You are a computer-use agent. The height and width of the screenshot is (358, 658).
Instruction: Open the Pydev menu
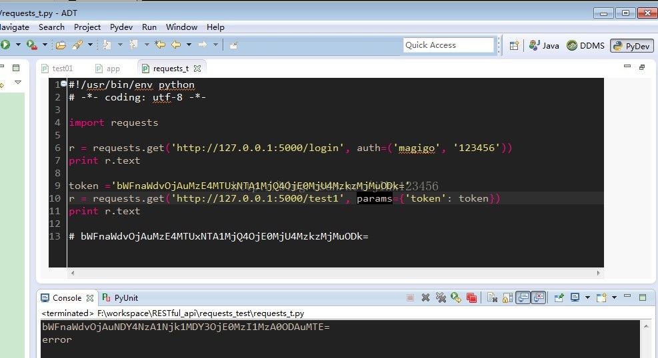pyautogui.click(x=121, y=27)
